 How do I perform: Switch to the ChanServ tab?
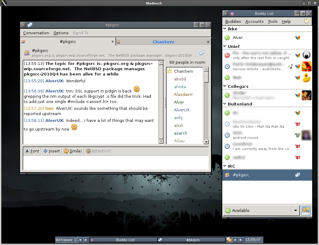coord(163,42)
